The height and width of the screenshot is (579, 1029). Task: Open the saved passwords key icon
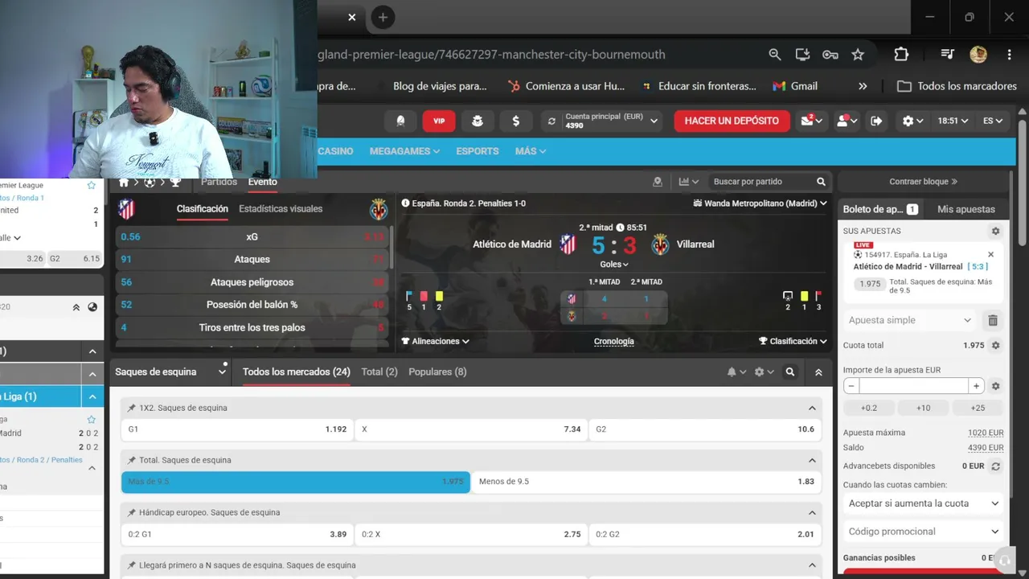830,55
